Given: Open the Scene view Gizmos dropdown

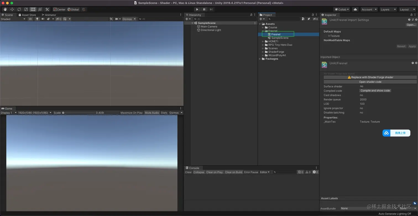Looking at the screenshot, I should click(129, 19).
